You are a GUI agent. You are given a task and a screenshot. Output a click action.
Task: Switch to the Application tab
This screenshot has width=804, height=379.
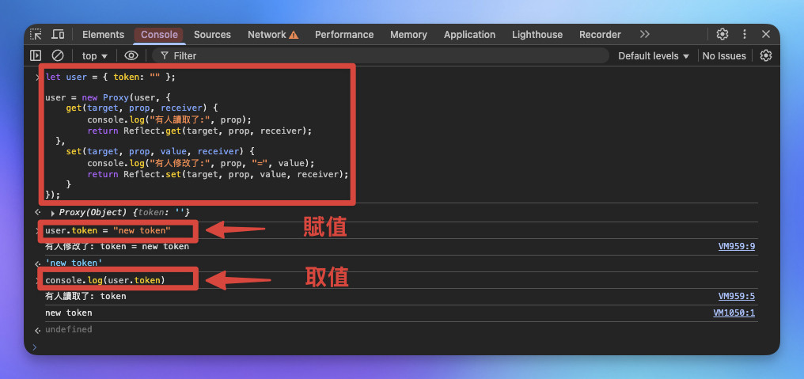470,34
